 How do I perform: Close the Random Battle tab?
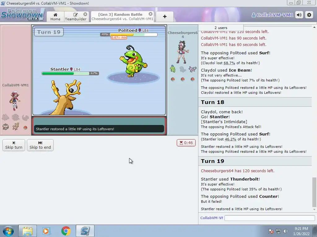point(151,14)
